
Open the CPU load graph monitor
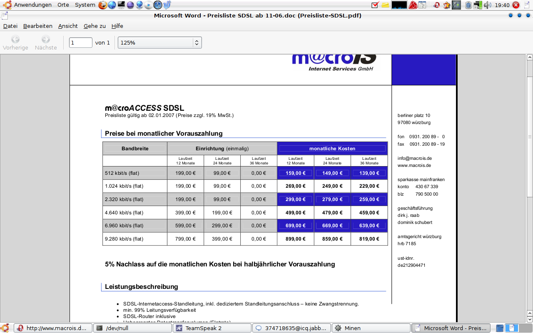(399, 5)
